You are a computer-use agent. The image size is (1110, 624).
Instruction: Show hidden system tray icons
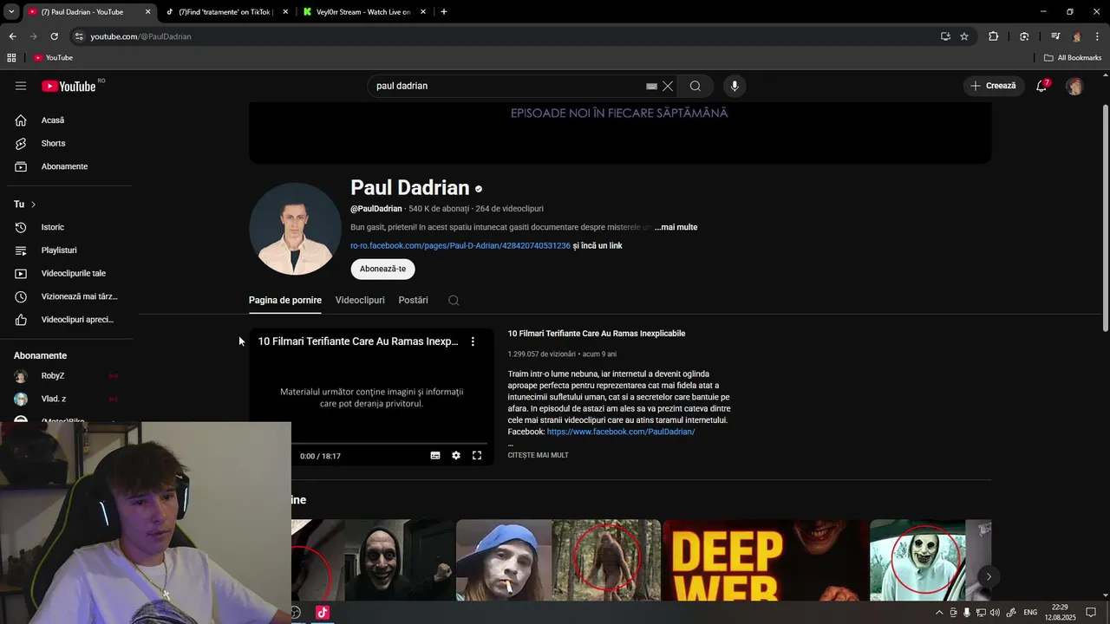[939, 613]
